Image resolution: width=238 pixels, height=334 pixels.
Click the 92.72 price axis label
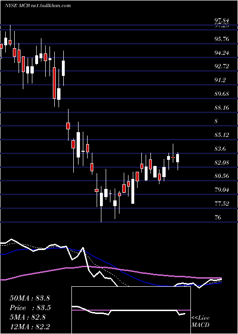coord(222,66)
